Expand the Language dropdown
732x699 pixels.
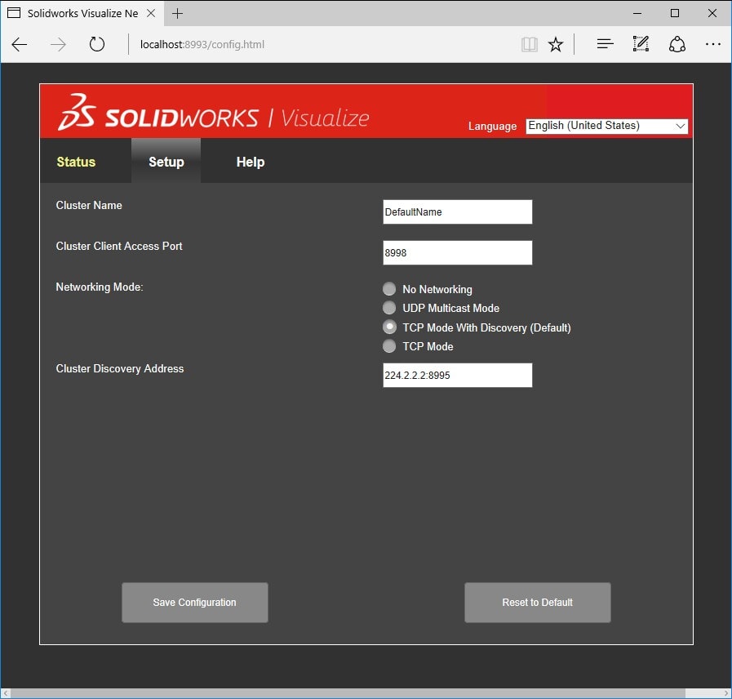pyautogui.click(x=607, y=126)
